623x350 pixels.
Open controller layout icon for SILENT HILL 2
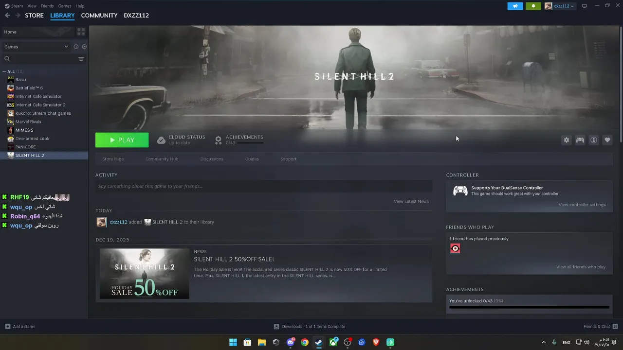coord(580,140)
